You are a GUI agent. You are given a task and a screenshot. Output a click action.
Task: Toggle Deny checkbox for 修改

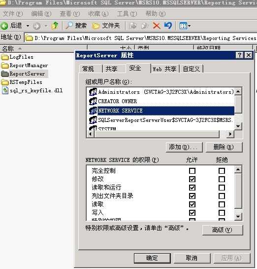pos(222,179)
